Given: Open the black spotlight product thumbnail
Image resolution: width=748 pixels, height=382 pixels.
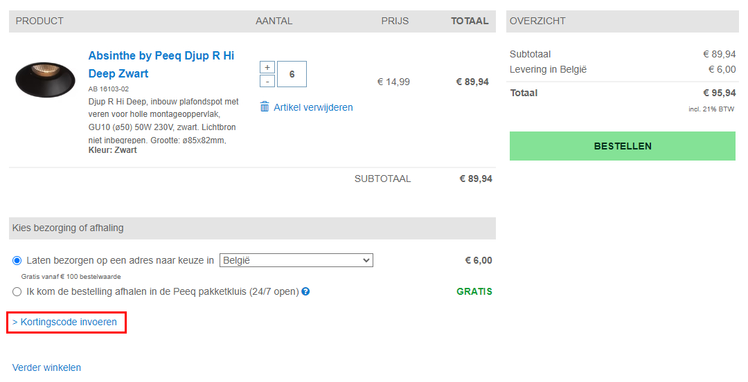Looking at the screenshot, I should pos(45,78).
